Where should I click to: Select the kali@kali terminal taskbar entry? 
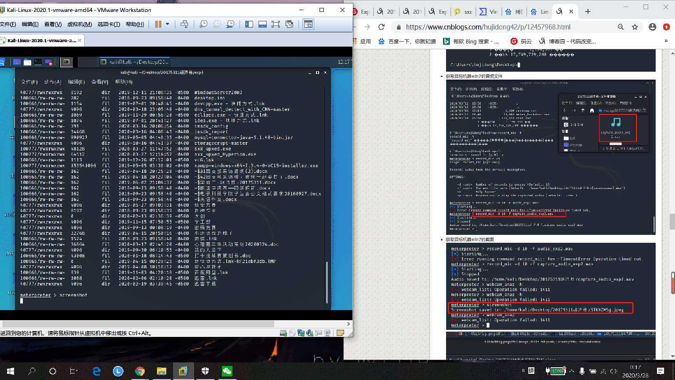pos(134,62)
